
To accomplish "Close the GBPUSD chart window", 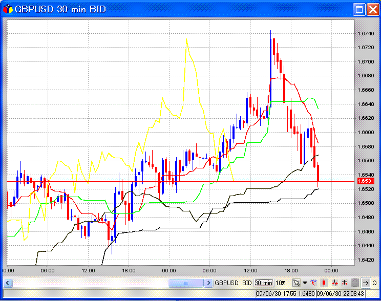I will (x=371, y=9).
